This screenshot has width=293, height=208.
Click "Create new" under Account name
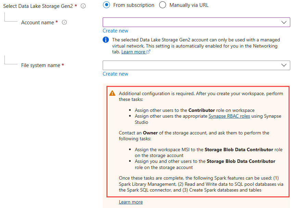click(x=115, y=31)
